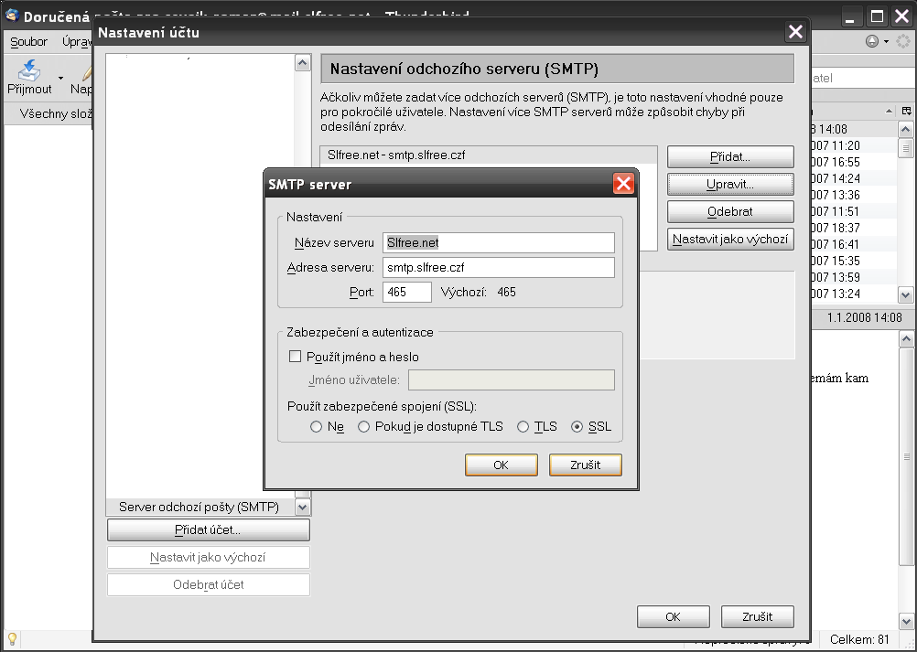Image resolution: width=917 pixels, height=652 pixels.
Task: Click the Přidat účet... button
Action: (208, 529)
